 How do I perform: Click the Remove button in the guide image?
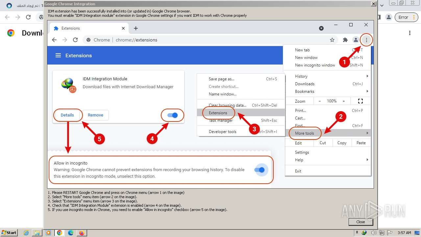[x=95, y=115]
